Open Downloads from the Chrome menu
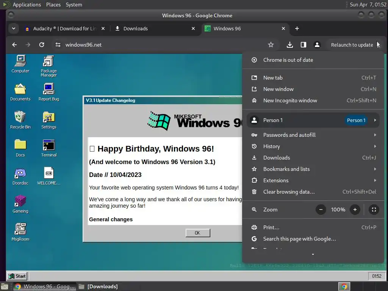The width and height of the screenshot is (388, 291). (x=313, y=158)
